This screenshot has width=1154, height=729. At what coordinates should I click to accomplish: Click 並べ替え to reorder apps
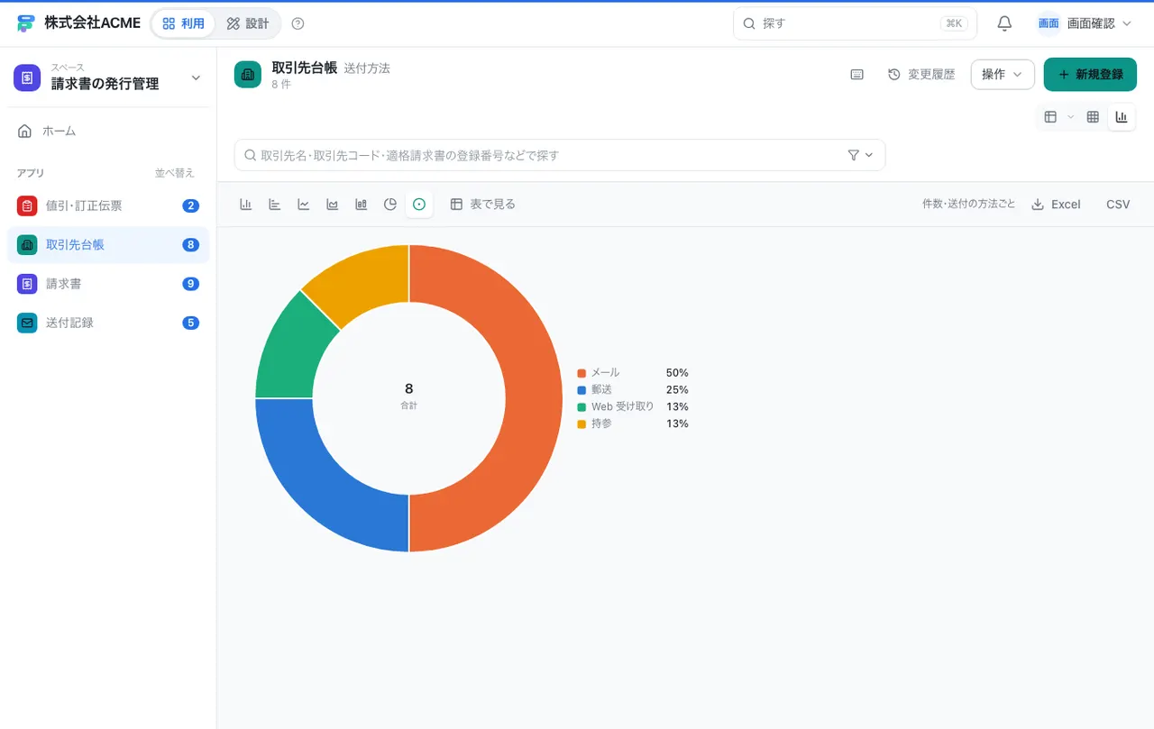175,173
